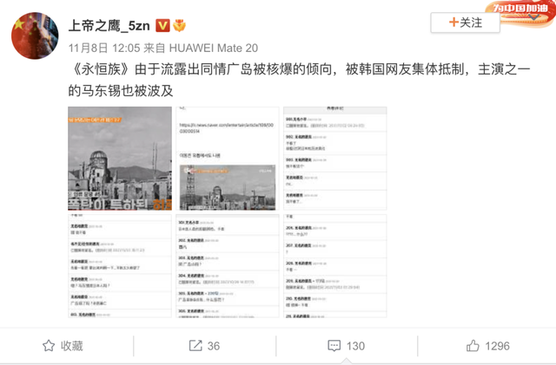
Task: Expand the post options chevron arrow
Action: click(x=533, y=16)
